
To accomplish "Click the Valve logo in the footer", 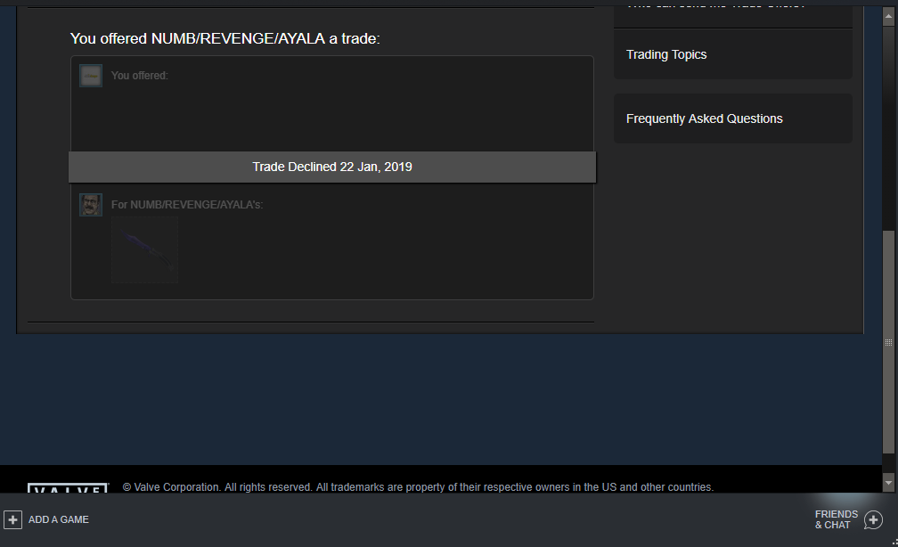I will pos(68,488).
